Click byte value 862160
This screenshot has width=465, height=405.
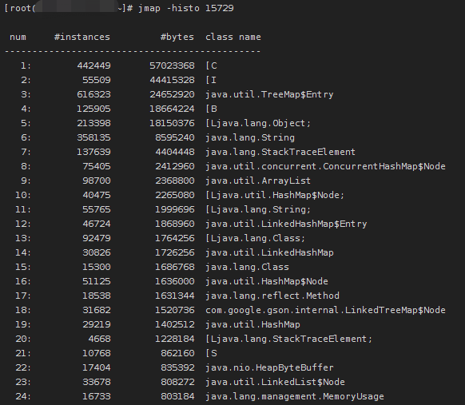177,353
